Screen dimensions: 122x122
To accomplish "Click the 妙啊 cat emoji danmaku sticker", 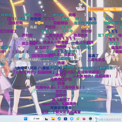I will pos(39,23).
